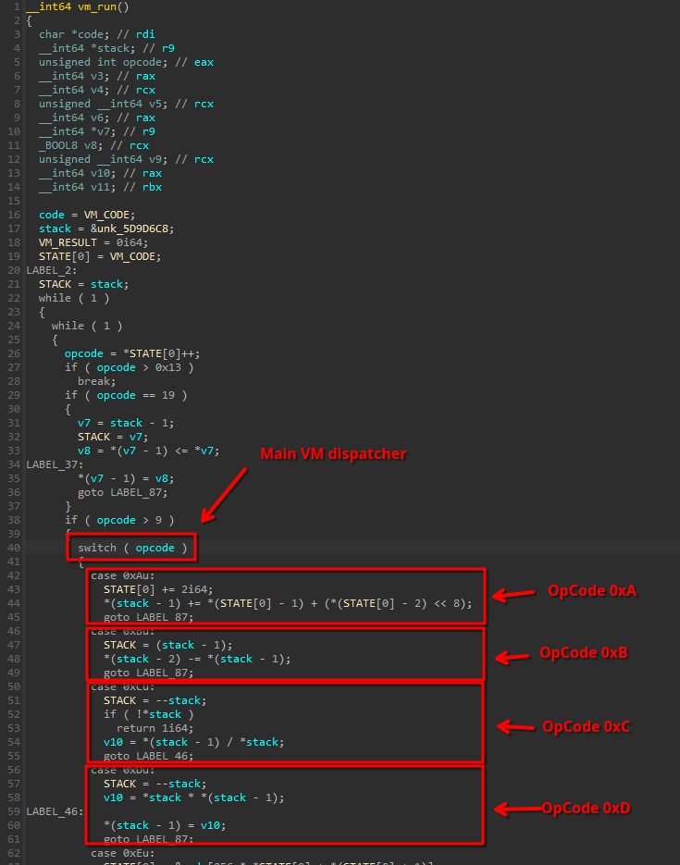
Task: Click the line "__int64 v3; // rax"
Action: pyautogui.click(x=97, y=76)
